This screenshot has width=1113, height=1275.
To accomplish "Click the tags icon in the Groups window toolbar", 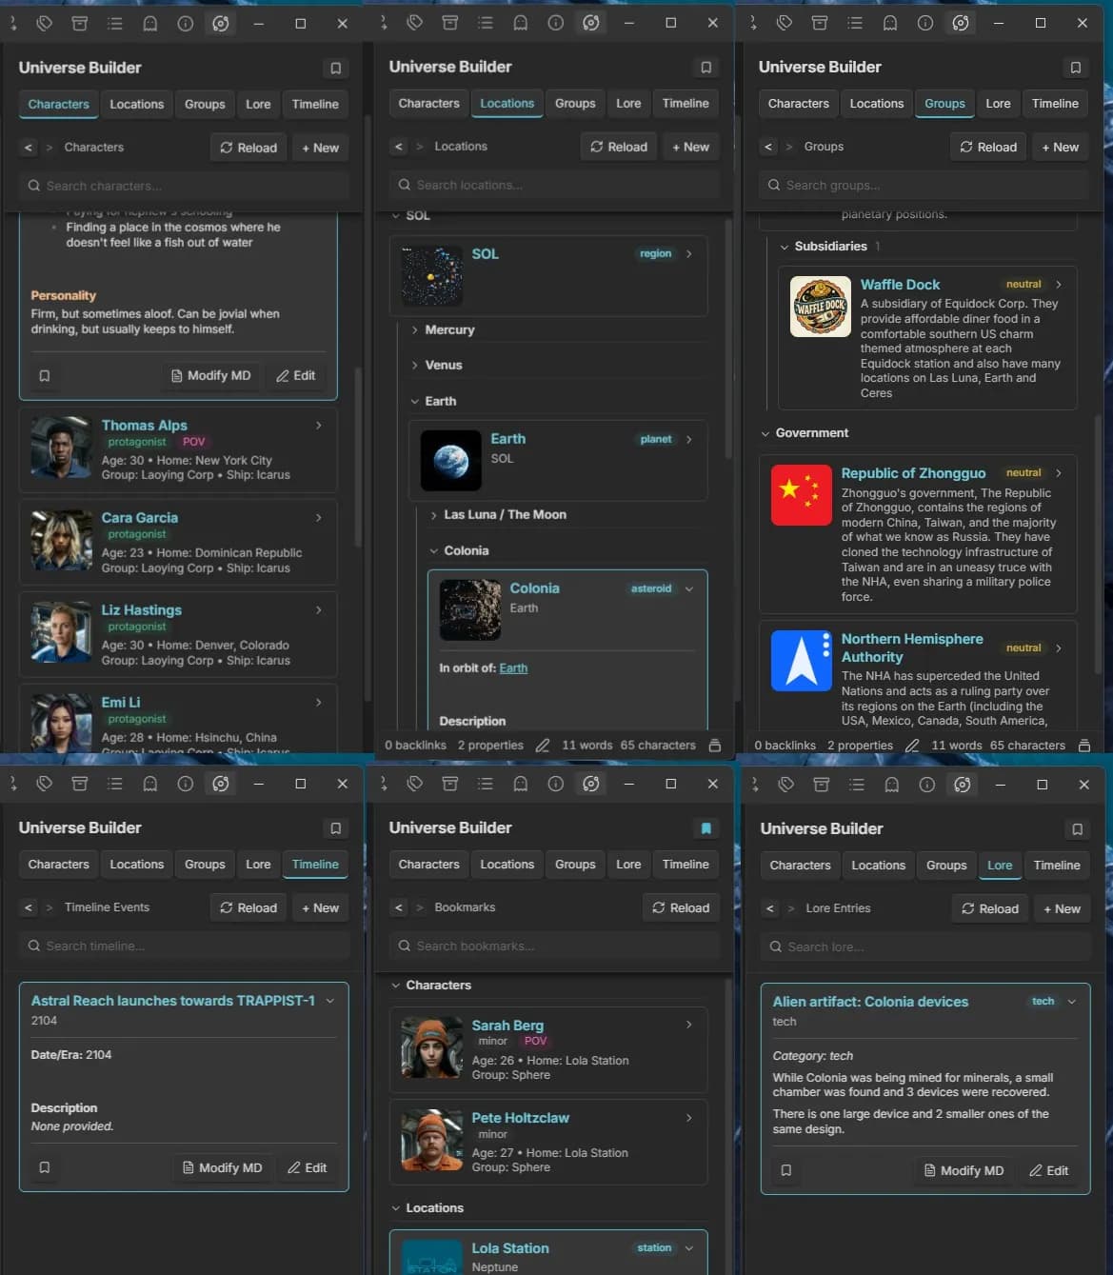I will (785, 23).
